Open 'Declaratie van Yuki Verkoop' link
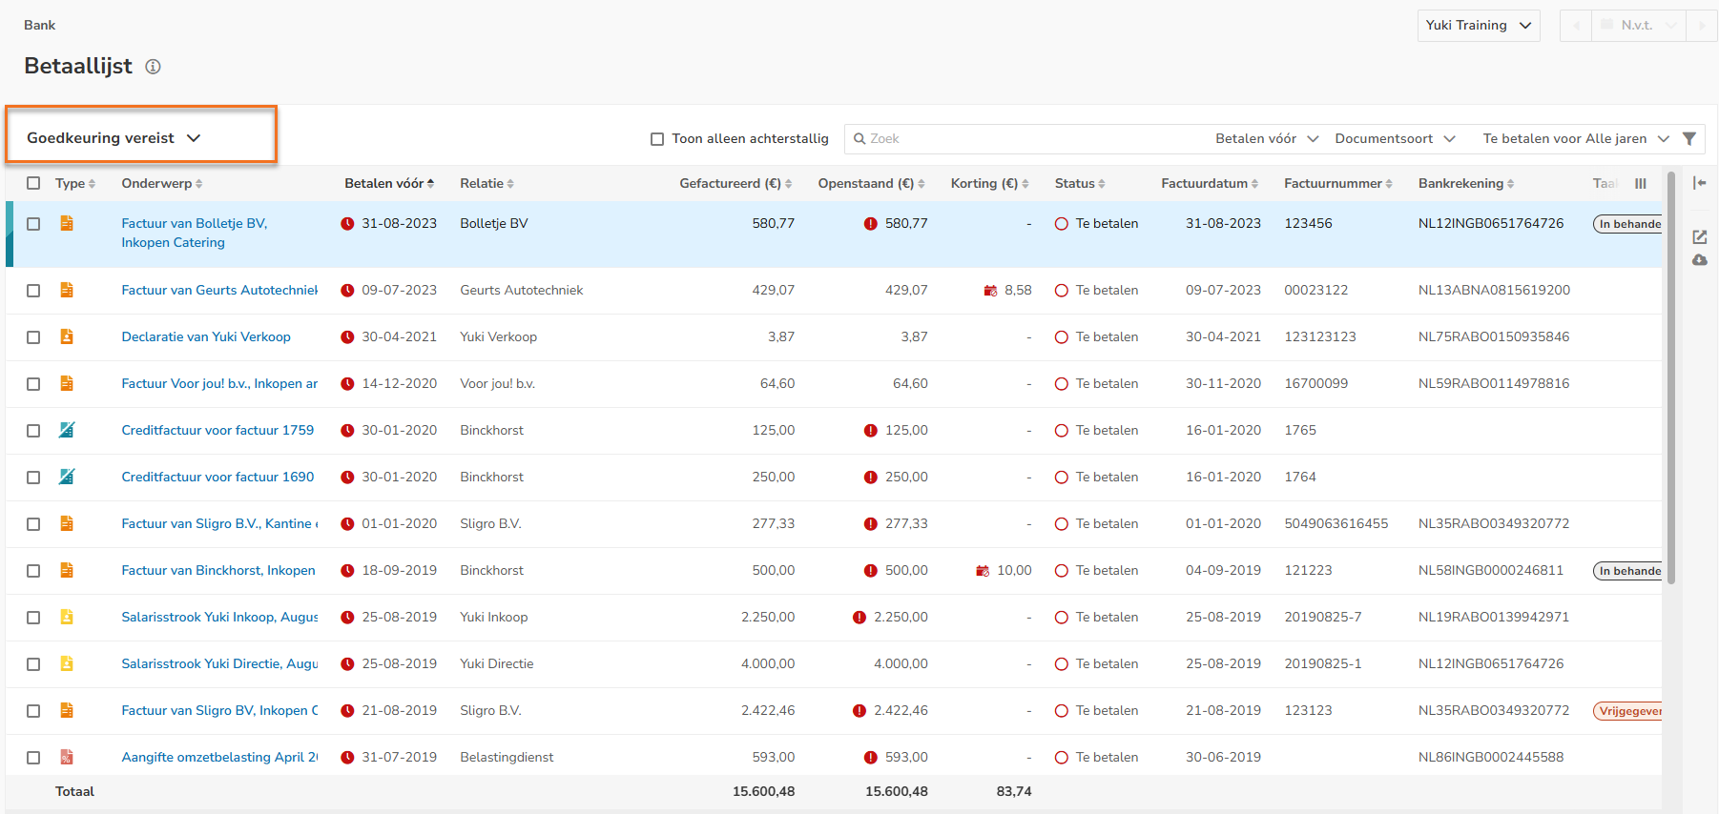Viewport: 1719px width, 814px height. coord(206,336)
